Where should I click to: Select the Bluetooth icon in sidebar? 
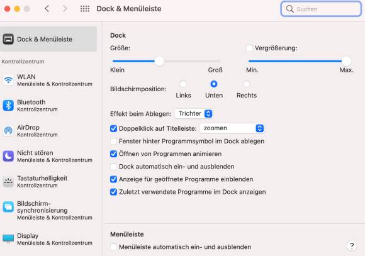[8, 106]
